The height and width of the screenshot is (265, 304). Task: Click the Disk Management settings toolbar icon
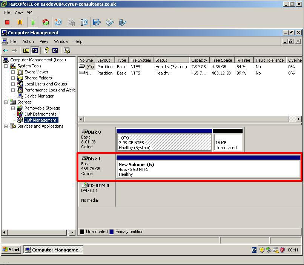(67, 51)
